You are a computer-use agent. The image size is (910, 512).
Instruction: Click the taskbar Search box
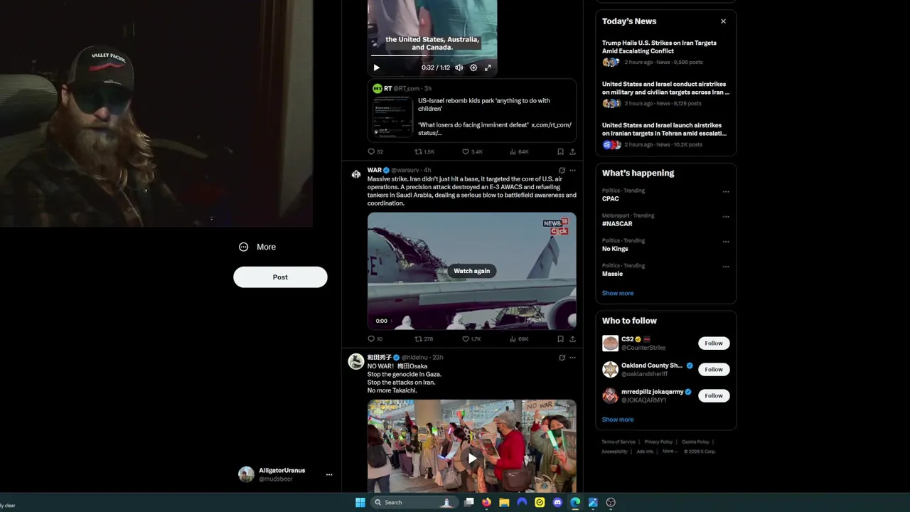(x=414, y=503)
